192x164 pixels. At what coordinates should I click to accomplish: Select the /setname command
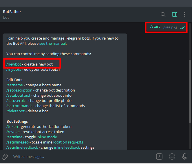pos(14,85)
